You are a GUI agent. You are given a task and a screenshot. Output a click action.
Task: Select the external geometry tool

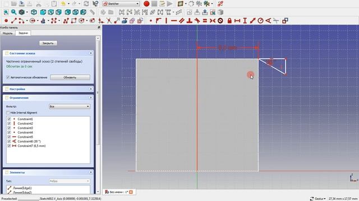click(x=125, y=21)
